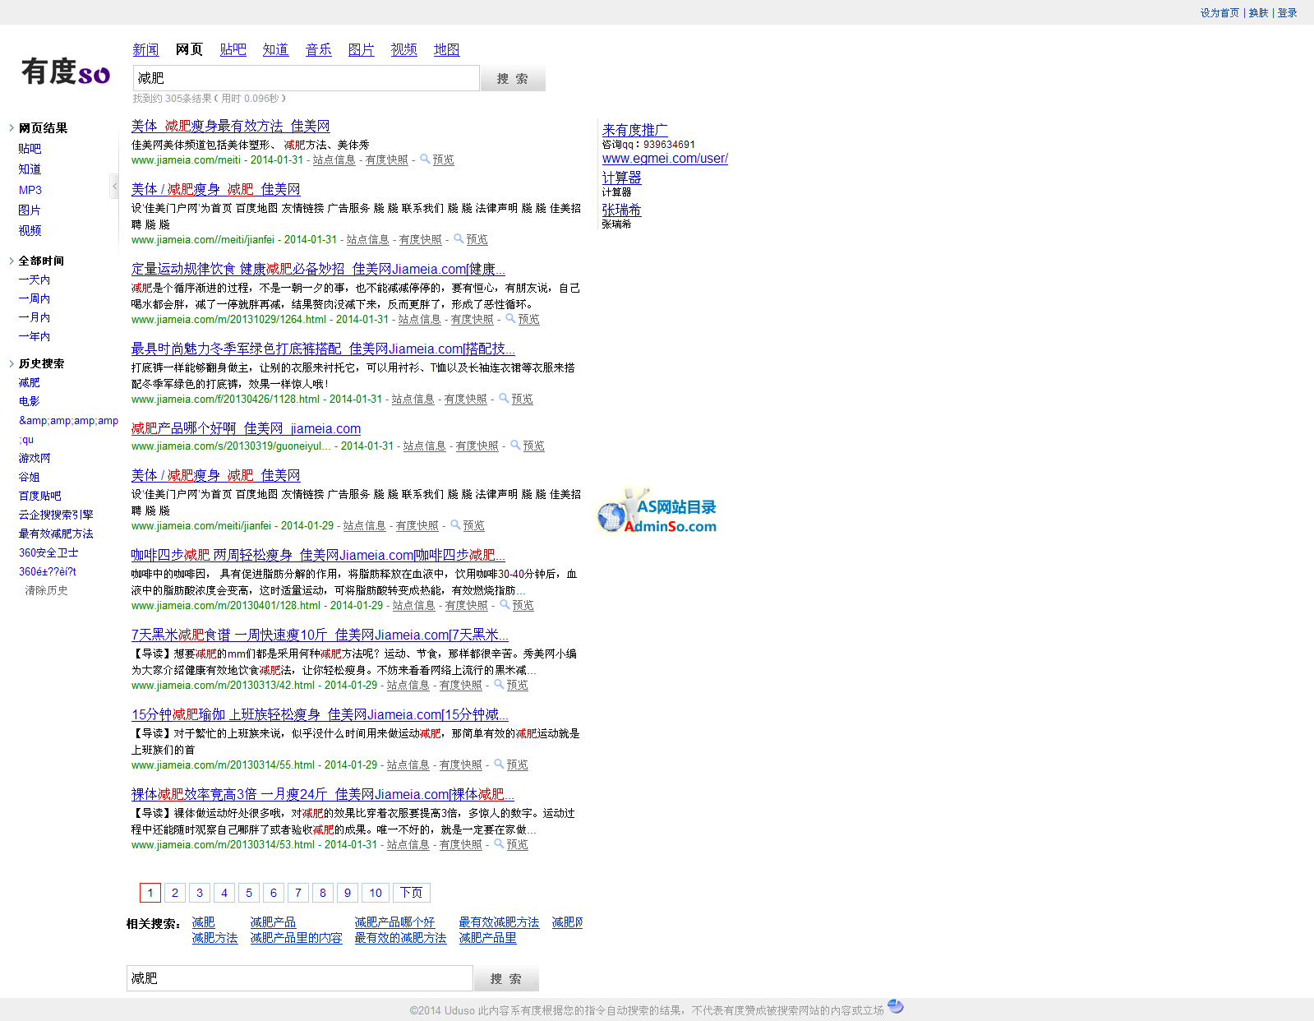This screenshot has width=1314, height=1021.
Task: Filter results to 一年内
Action: click(x=35, y=336)
